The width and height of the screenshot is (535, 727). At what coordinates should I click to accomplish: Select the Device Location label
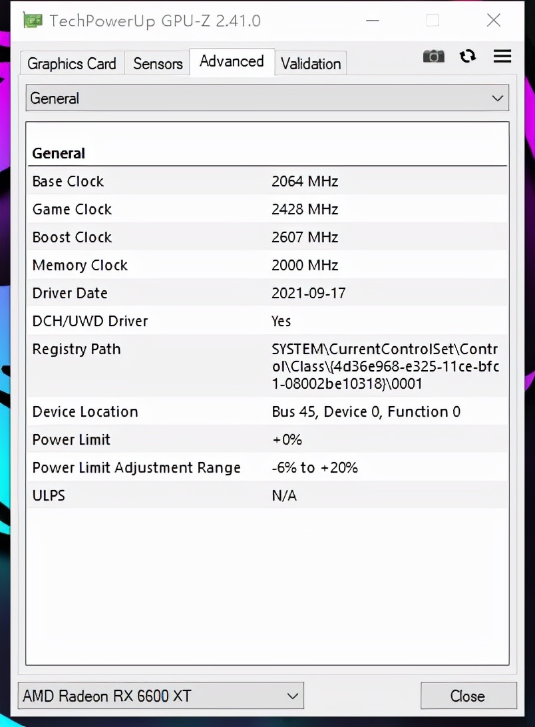85,411
